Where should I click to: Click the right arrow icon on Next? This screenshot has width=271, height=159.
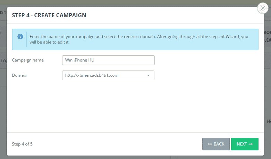(251, 144)
